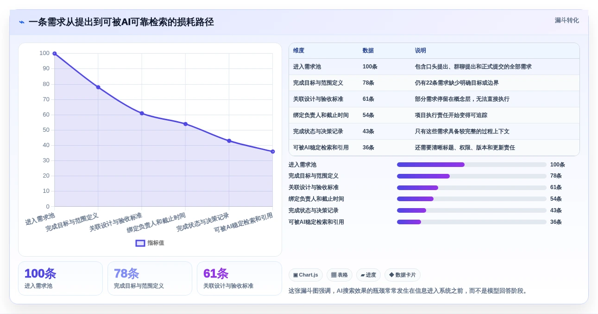598x314 pixels.
Task: Click 包含口头提出、群聊提出和正式提交的全部需求 description
Action: (473, 67)
